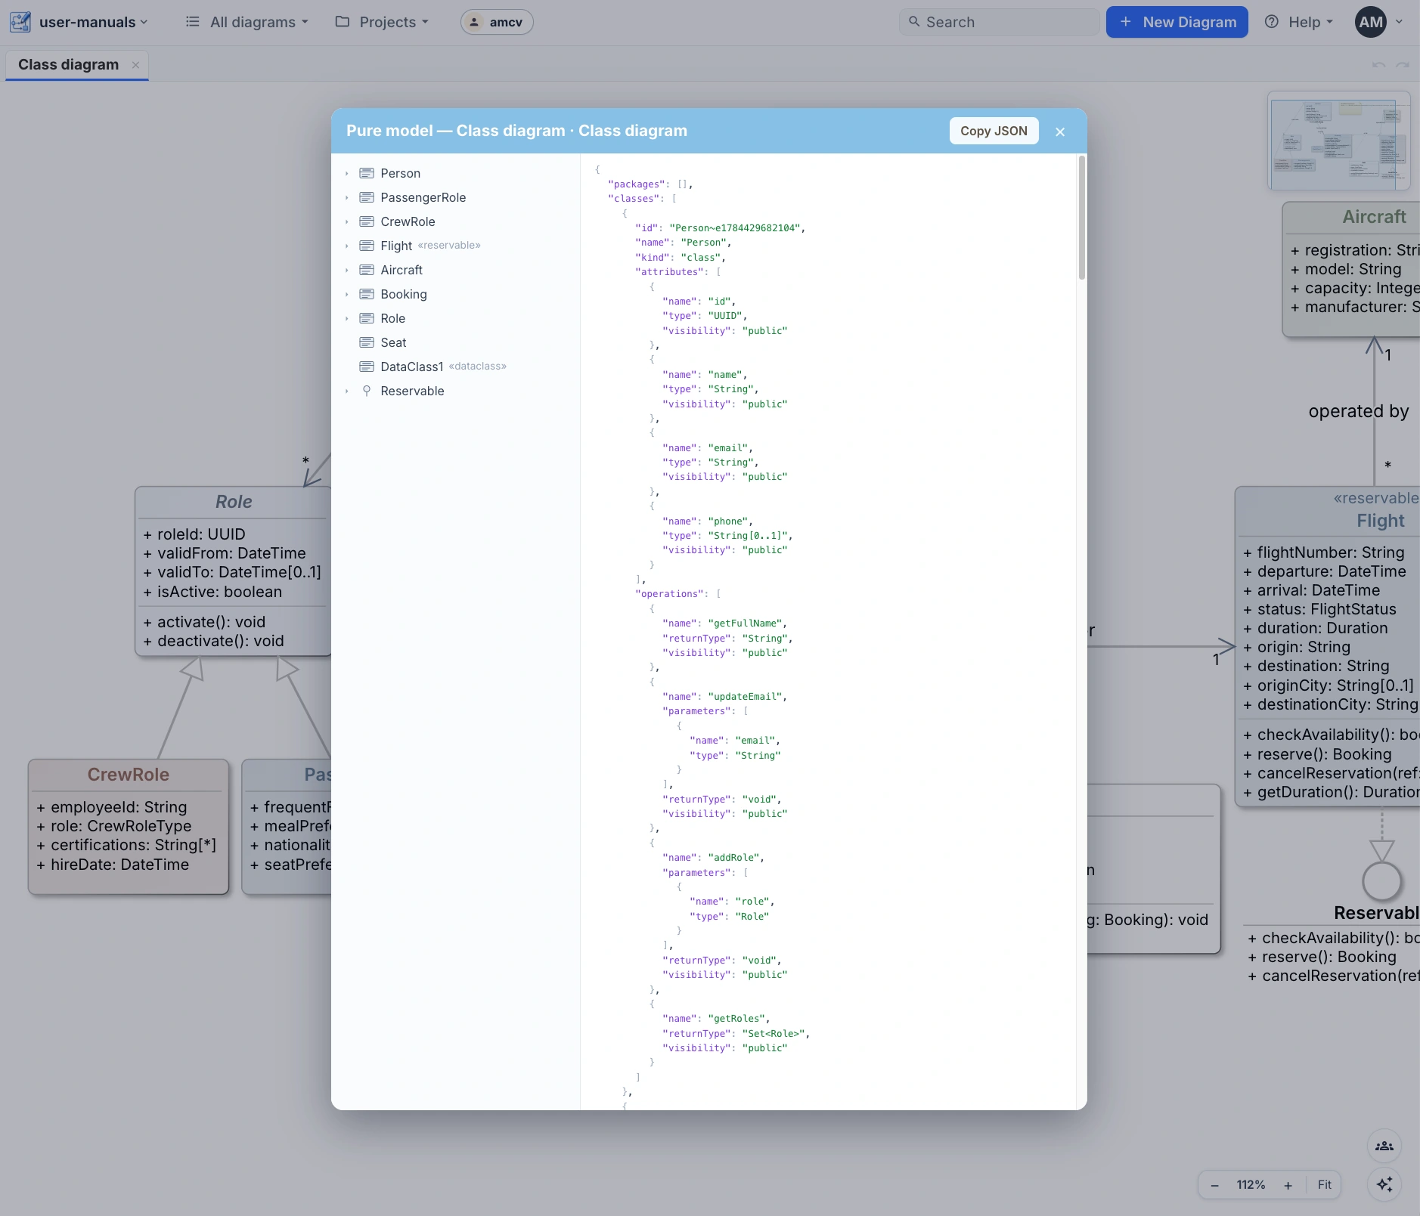Select Booking class in model tree
The image size is (1420, 1216).
(403, 294)
